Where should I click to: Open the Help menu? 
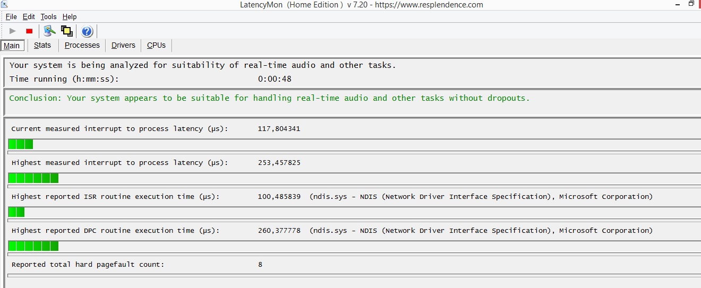70,17
